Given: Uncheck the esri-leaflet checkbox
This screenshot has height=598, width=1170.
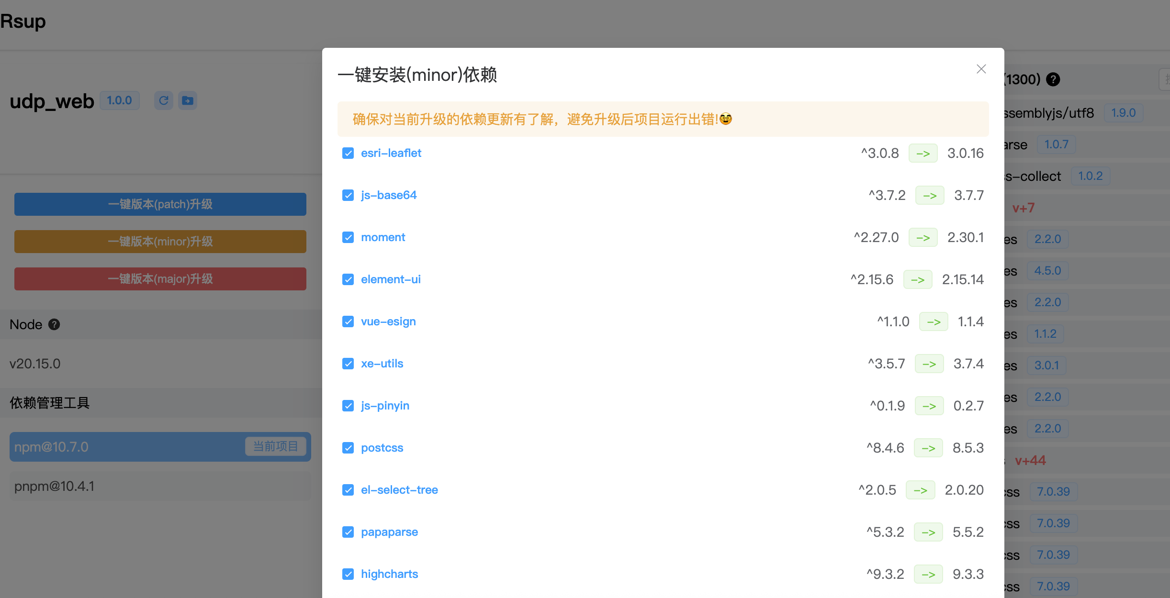Looking at the screenshot, I should pos(348,153).
